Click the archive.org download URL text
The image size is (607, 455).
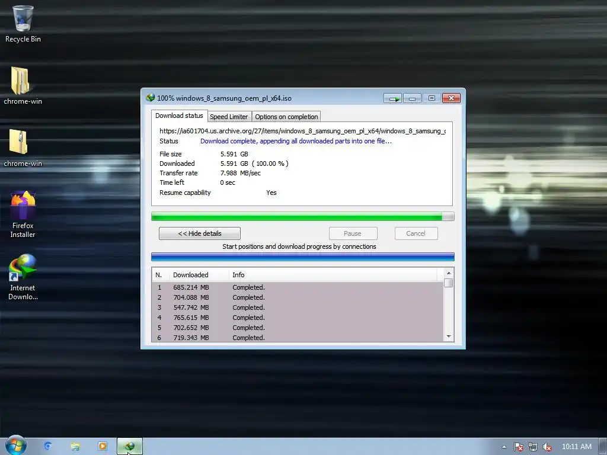coord(302,131)
